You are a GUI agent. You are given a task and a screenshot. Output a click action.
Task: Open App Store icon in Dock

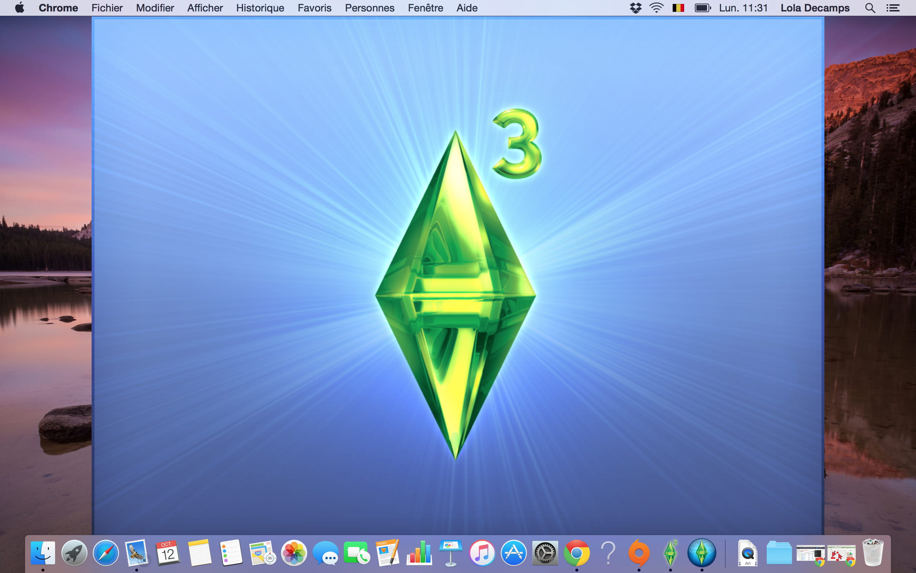(513, 553)
